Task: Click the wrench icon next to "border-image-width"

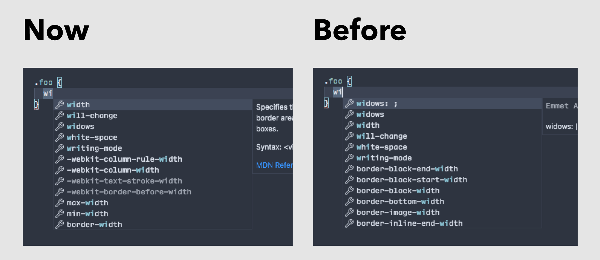Action: point(350,212)
